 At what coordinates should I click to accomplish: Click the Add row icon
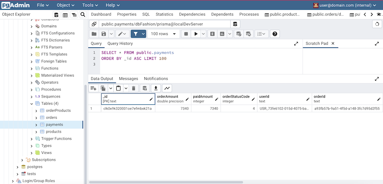click(x=93, y=88)
